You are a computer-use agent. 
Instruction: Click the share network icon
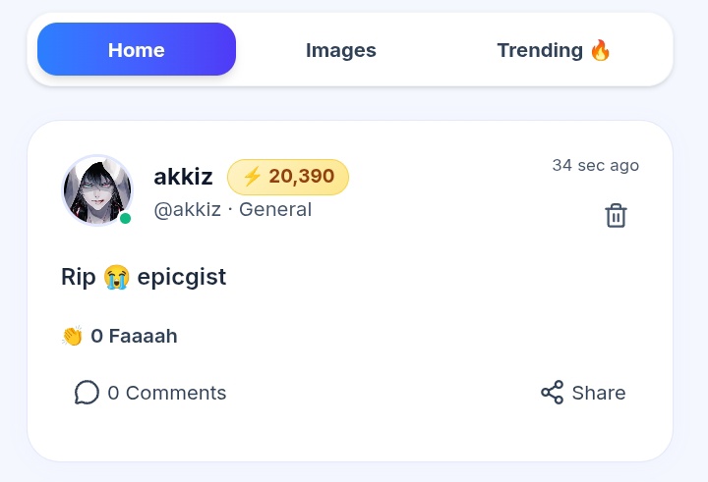tap(553, 393)
